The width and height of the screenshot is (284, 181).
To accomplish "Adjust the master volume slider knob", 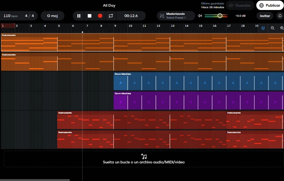I will [220, 16].
